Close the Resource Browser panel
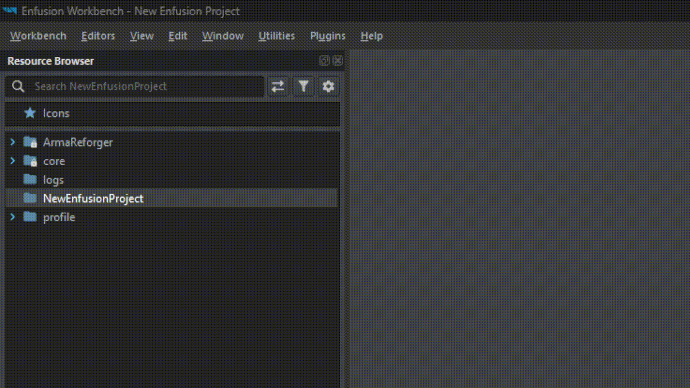Image resolution: width=690 pixels, height=388 pixels. click(337, 61)
